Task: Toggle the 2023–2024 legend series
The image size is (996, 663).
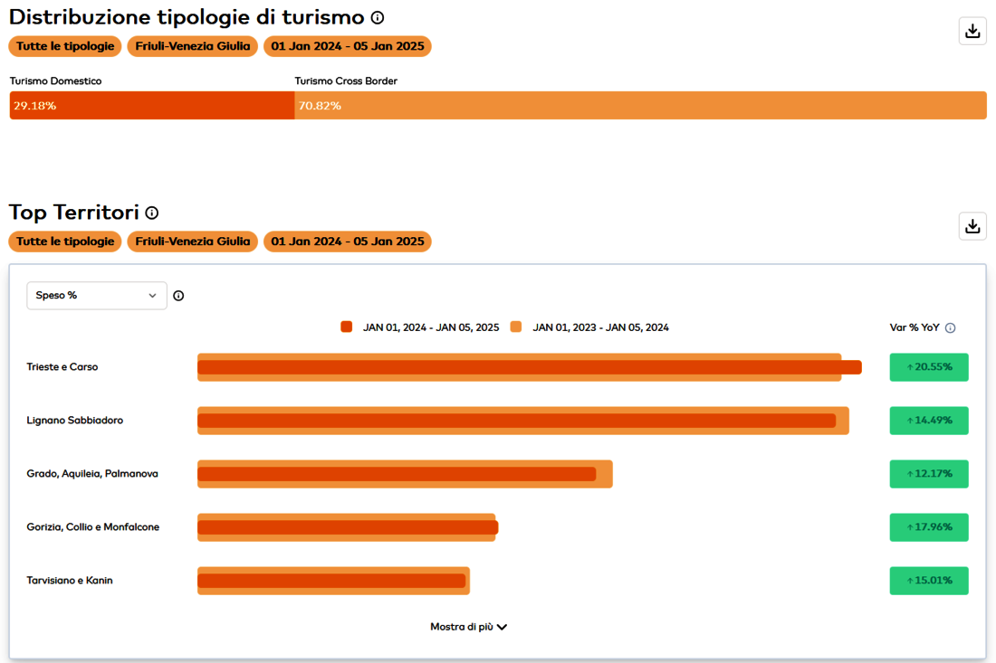Action: (592, 327)
